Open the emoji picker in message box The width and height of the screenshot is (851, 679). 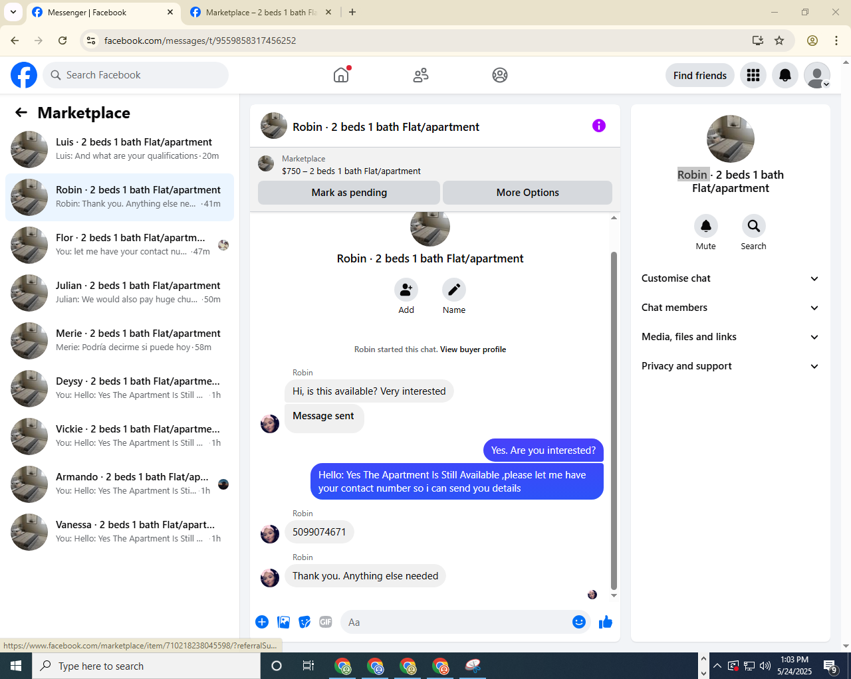[579, 622]
